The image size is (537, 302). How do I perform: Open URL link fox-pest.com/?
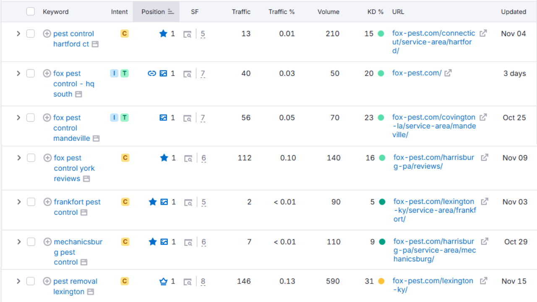point(417,73)
